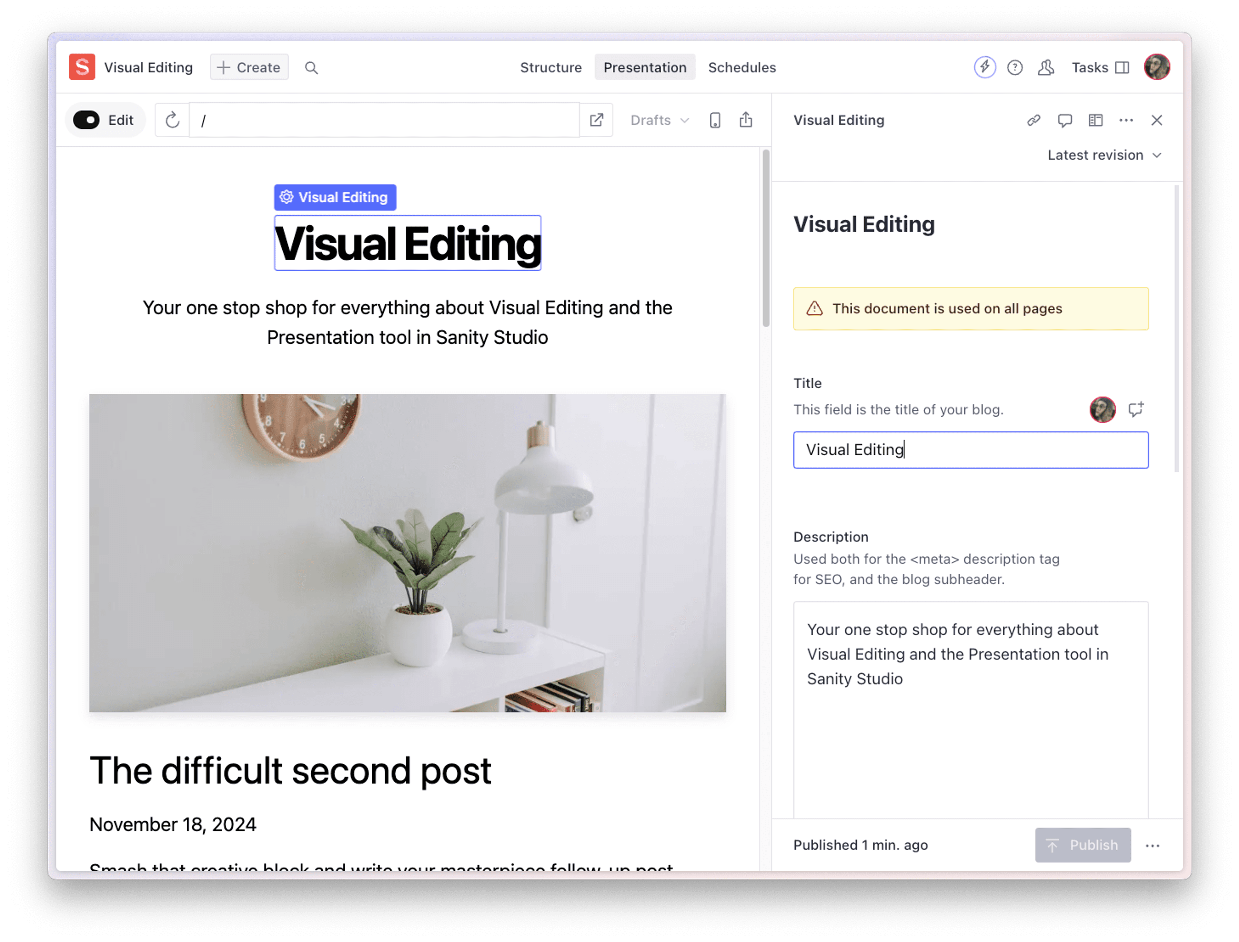Image resolution: width=1239 pixels, height=942 pixels.
Task: Review document changes
Action: tap(1095, 120)
